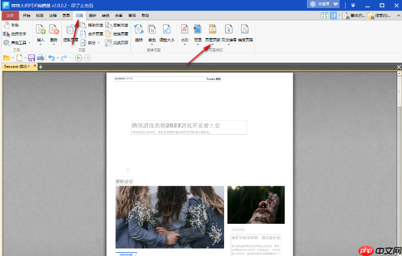
Task: Switch to the 开始 ribbon tab
Action: [x=26, y=16]
